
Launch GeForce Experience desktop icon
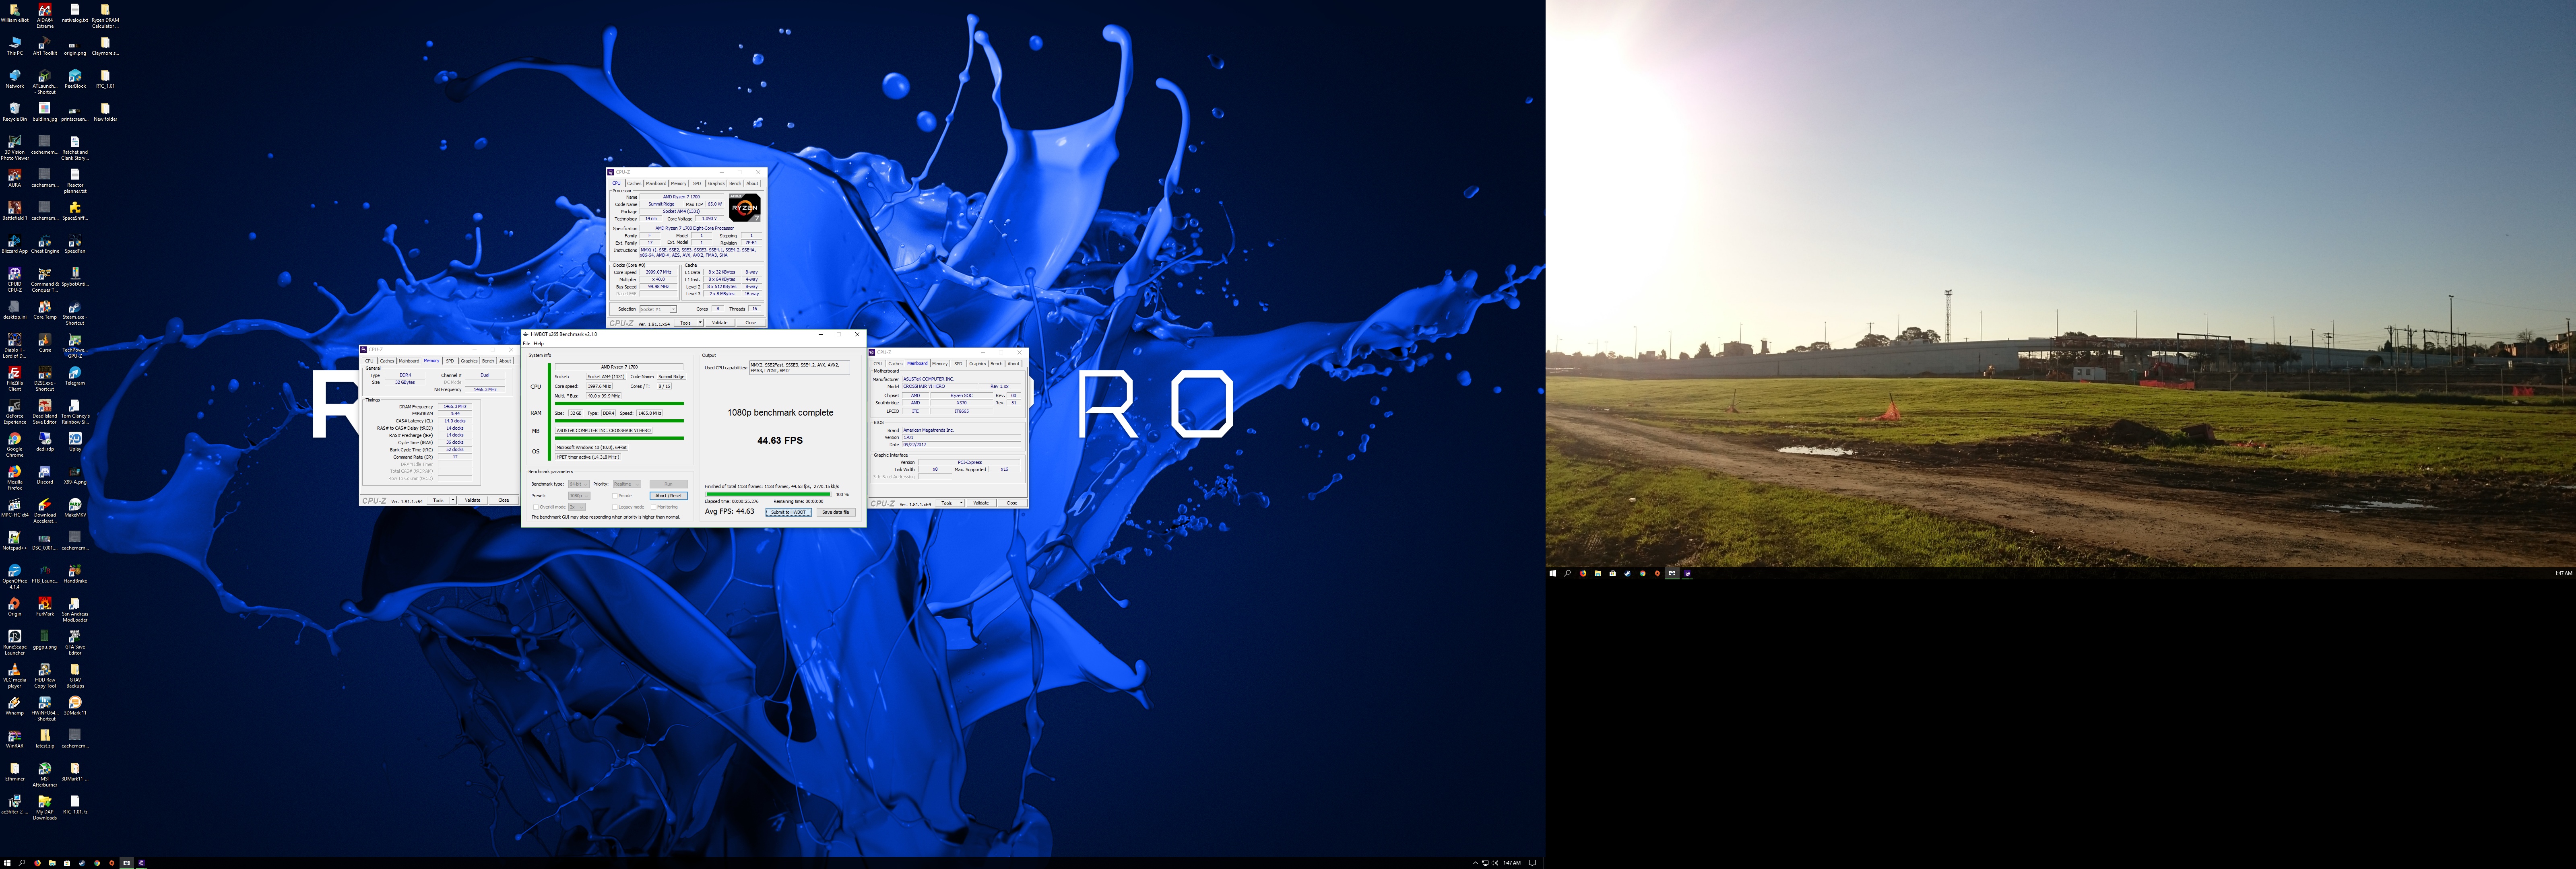(x=15, y=412)
